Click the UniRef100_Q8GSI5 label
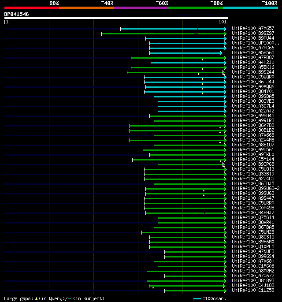282x302 pixels. pyautogui.click(x=253, y=237)
